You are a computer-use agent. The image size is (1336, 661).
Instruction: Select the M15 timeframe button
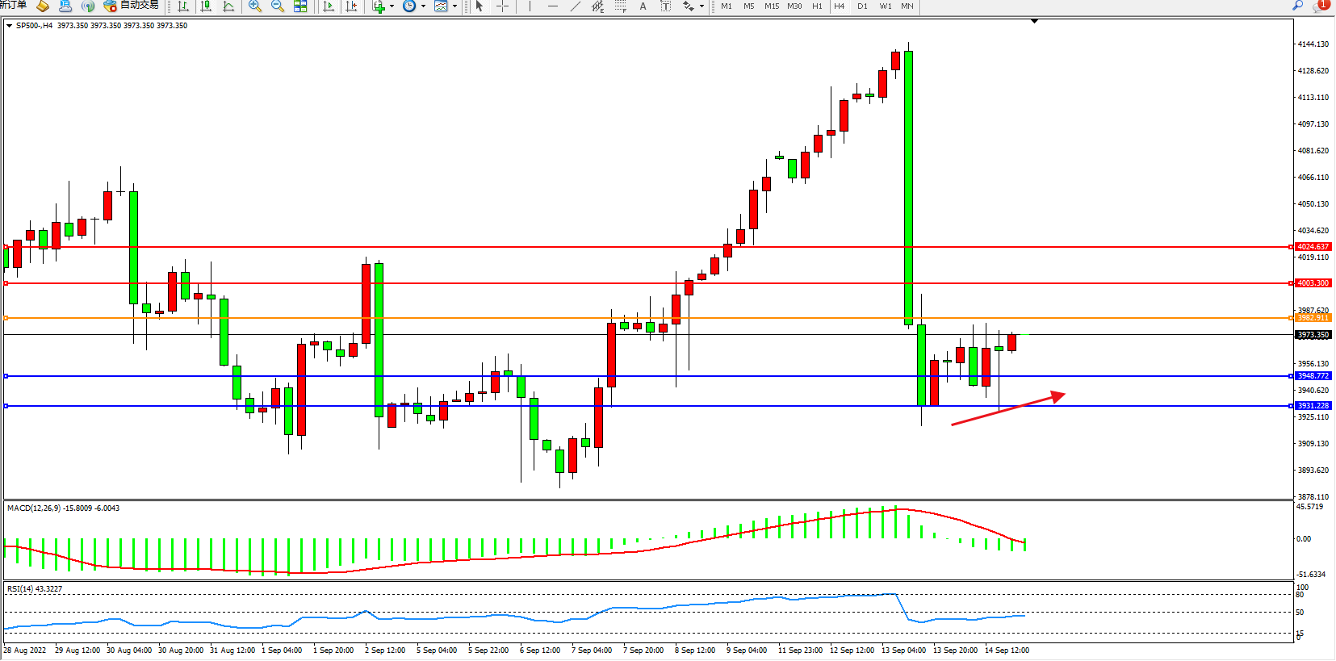(x=772, y=6)
